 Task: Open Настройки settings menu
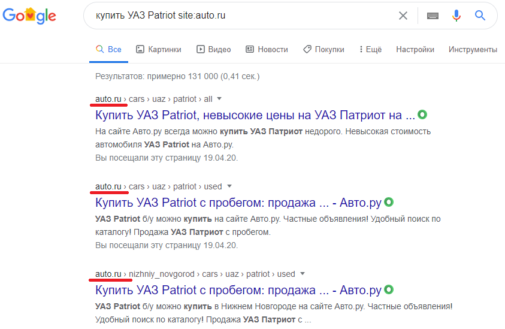(415, 49)
